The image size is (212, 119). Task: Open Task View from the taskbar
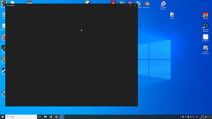(40, 117)
